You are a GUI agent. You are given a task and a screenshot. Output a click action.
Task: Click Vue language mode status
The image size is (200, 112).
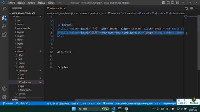[x=98, y=104]
